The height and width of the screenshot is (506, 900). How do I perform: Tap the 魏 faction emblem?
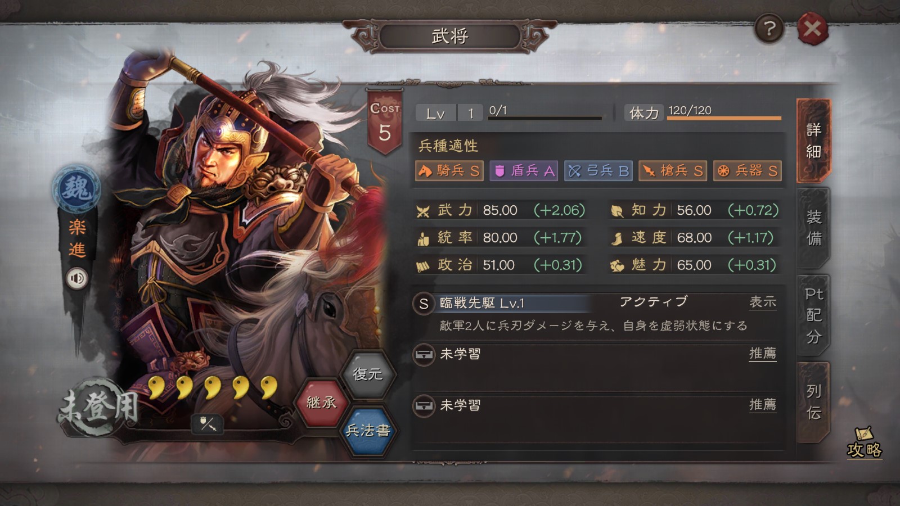pos(77,189)
